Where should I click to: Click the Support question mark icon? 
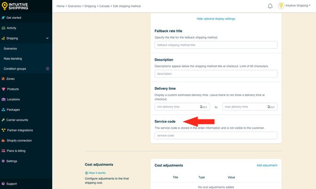point(3,184)
